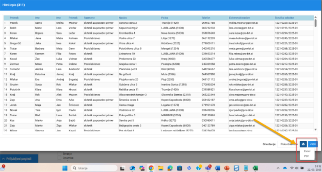Click the table scrollbar up arrow

[x=315, y=17]
